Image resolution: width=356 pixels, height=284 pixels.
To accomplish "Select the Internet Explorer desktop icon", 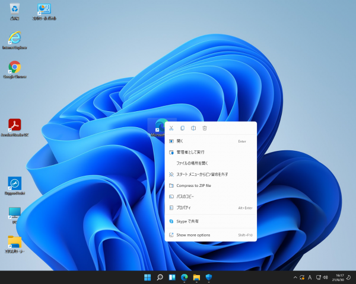I will pos(15,40).
